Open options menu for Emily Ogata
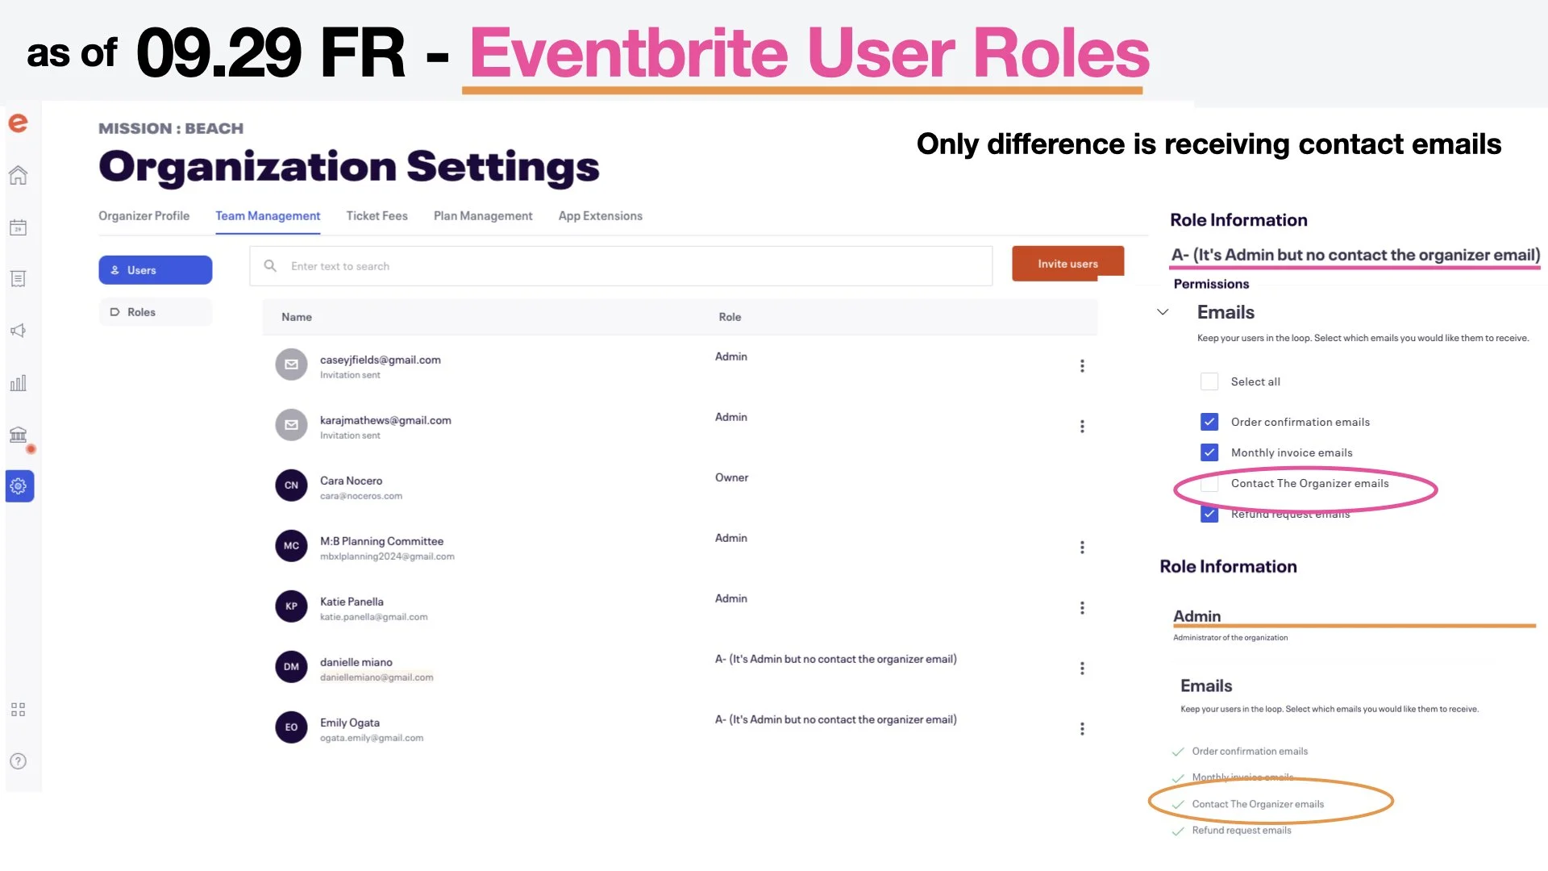This screenshot has height=871, width=1548. [1082, 729]
